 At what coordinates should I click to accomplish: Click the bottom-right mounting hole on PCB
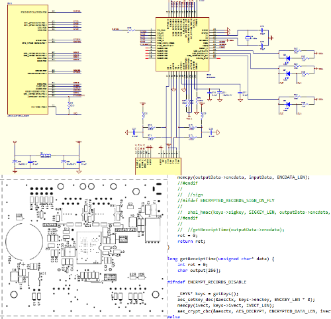[156, 295]
